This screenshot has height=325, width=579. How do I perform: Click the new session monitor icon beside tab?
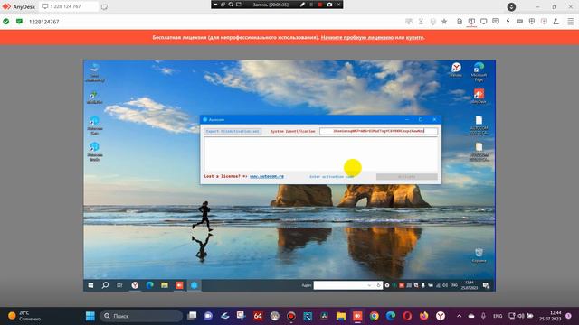tap(105, 6)
